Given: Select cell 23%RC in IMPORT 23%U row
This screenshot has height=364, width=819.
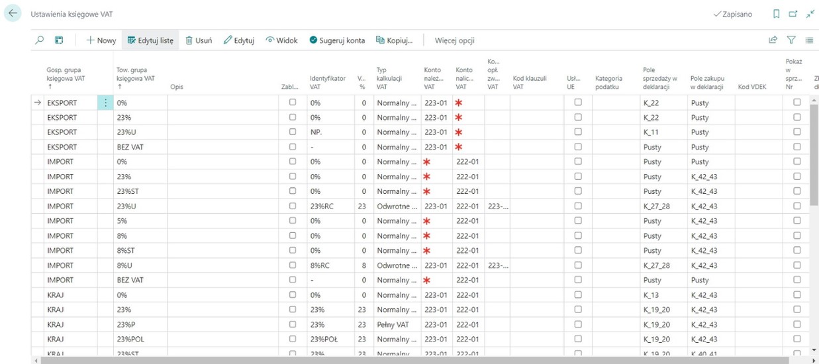Looking at the screenshot, I should (x=330, y=206).
